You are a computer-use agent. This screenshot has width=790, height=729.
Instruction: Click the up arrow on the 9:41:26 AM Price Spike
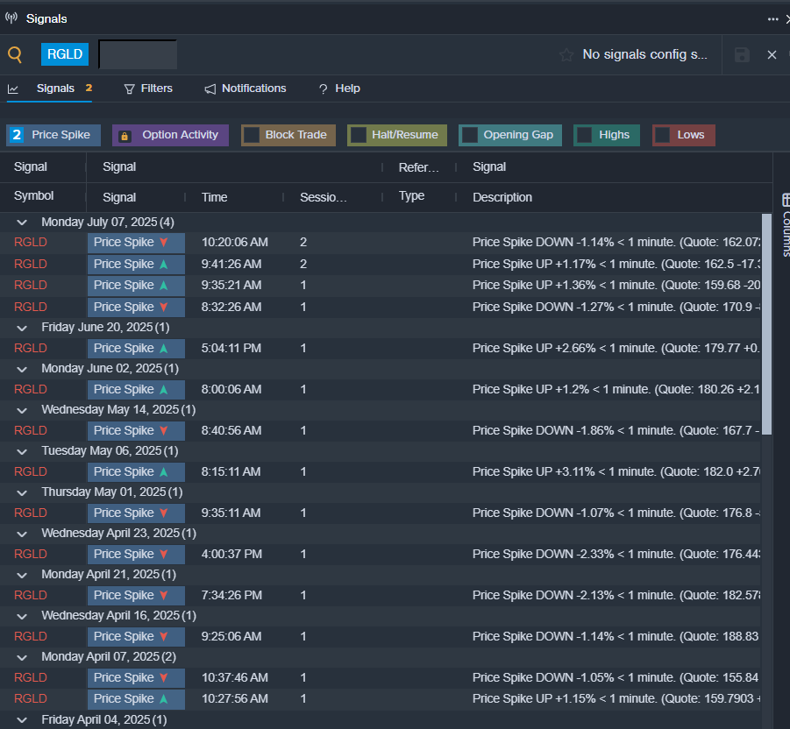click(164, 264)
